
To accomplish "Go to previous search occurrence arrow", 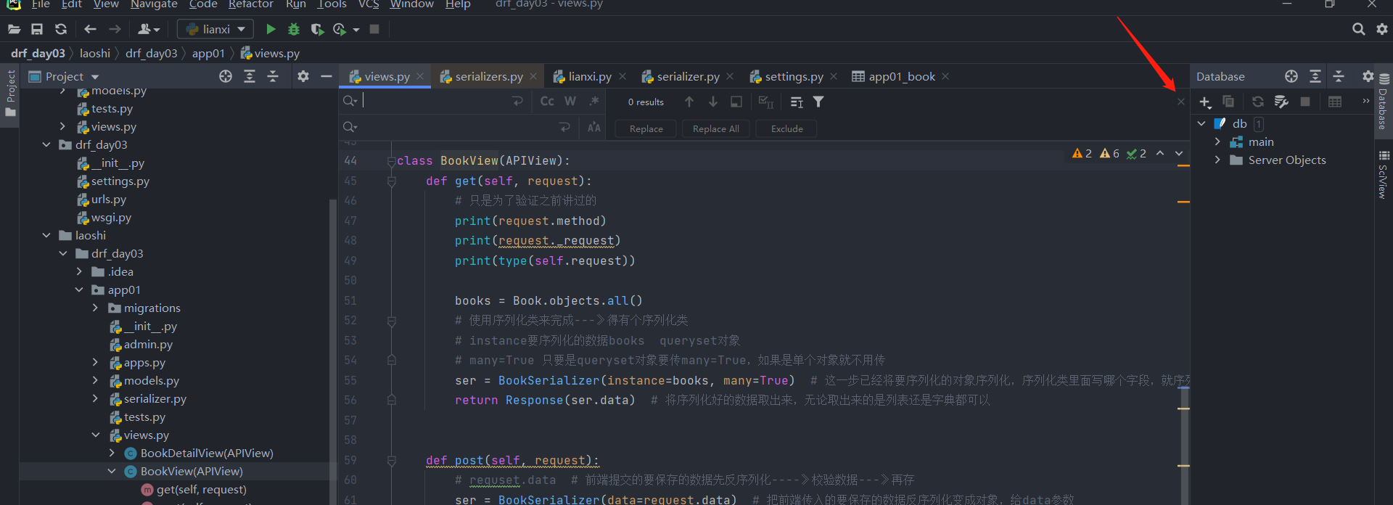I will tap(689, 102).
